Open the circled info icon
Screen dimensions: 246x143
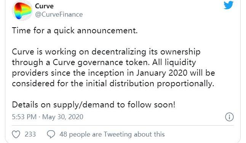pos(229,117)
